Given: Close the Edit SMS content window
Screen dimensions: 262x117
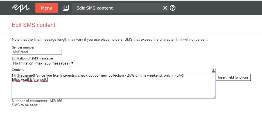Looking at the screenshot, I should (x=165, y=8).
